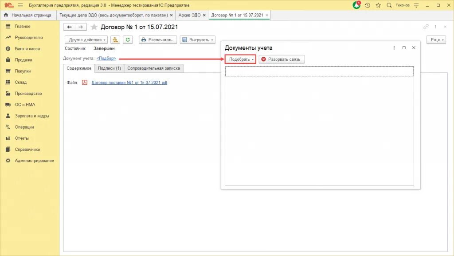The width and height of the screenshot is (454, 256).
Task: Expand the Другие действия dropdown
Action: coord(86,39)
